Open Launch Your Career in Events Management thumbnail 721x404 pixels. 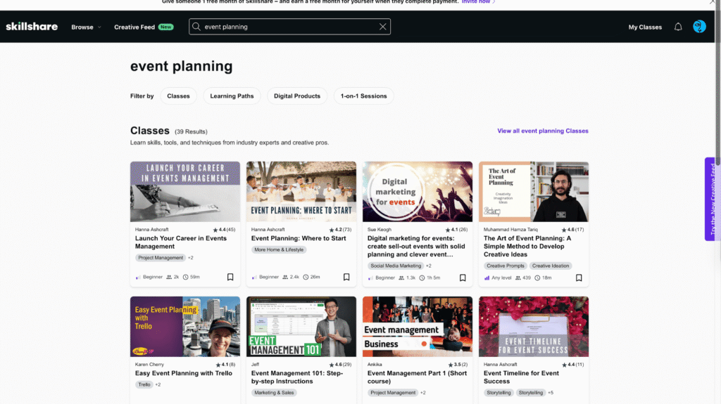[x=185, y=191]
